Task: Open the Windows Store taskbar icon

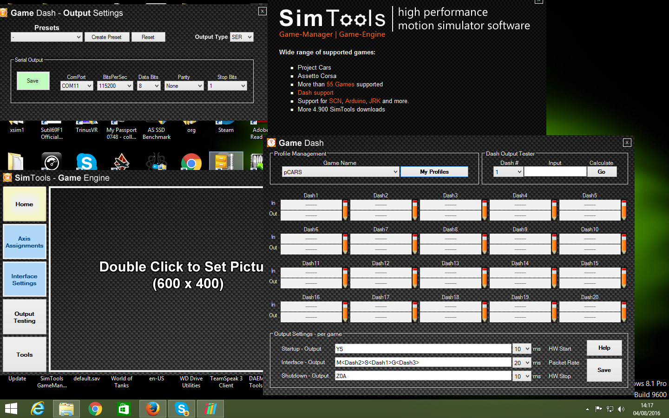Action: 124,409
